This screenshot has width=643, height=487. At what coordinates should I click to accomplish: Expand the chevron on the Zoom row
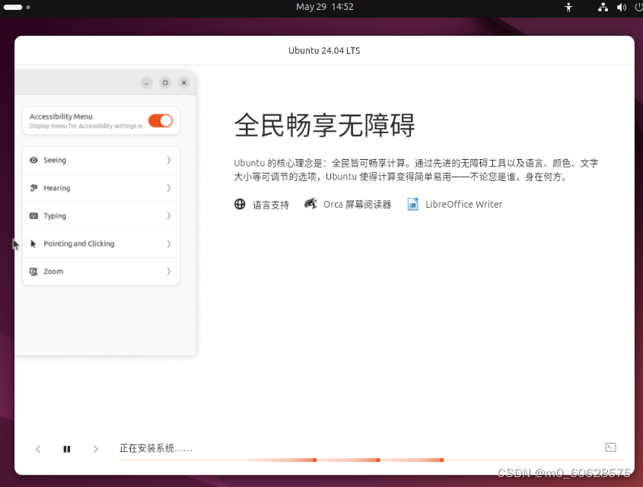point(168,272)
